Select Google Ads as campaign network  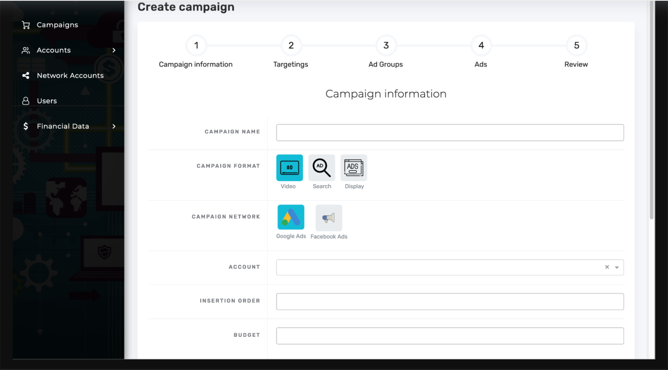290,217
